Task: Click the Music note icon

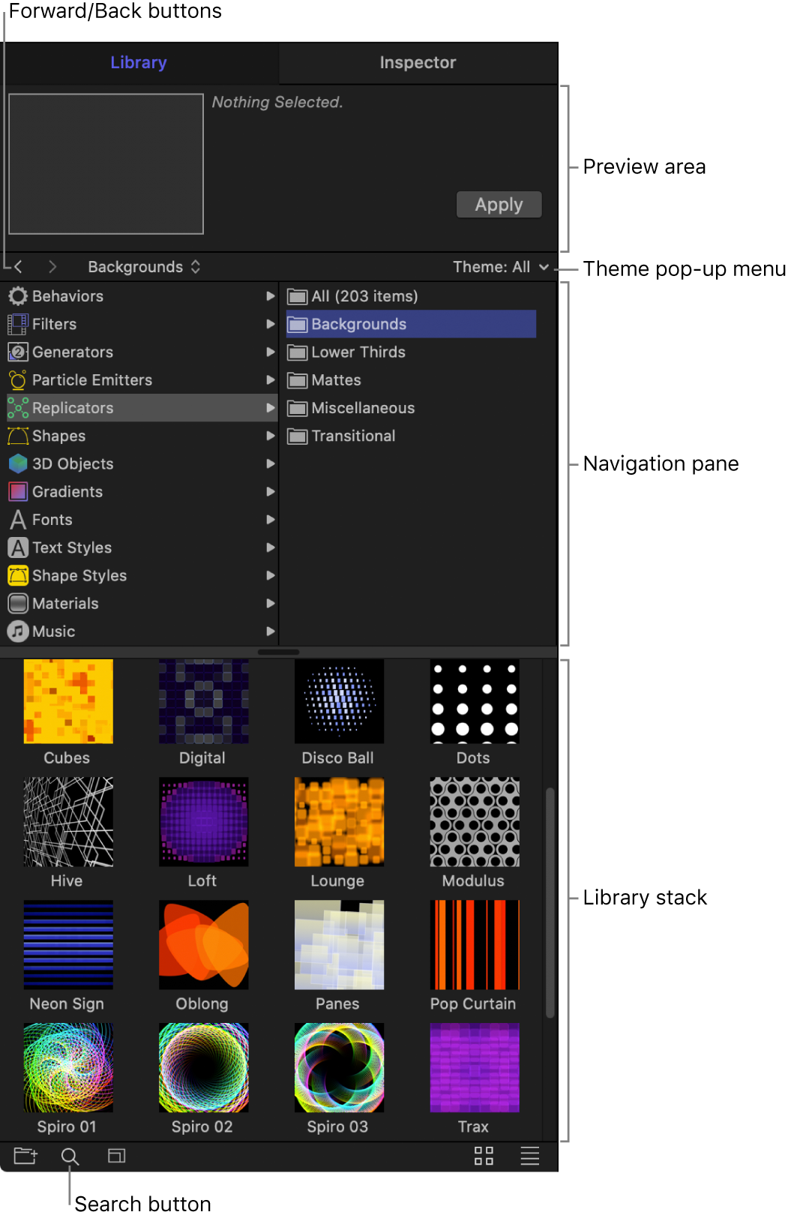Action: point(18,631)
